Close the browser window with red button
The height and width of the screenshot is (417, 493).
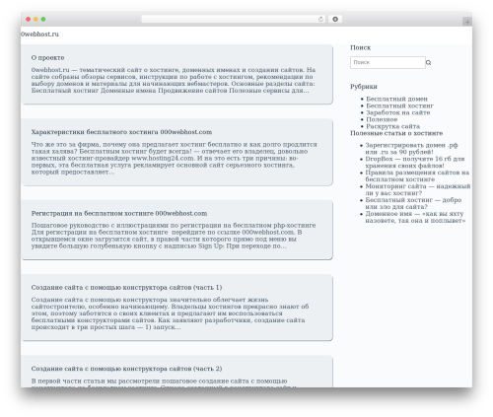coord(29,19)
